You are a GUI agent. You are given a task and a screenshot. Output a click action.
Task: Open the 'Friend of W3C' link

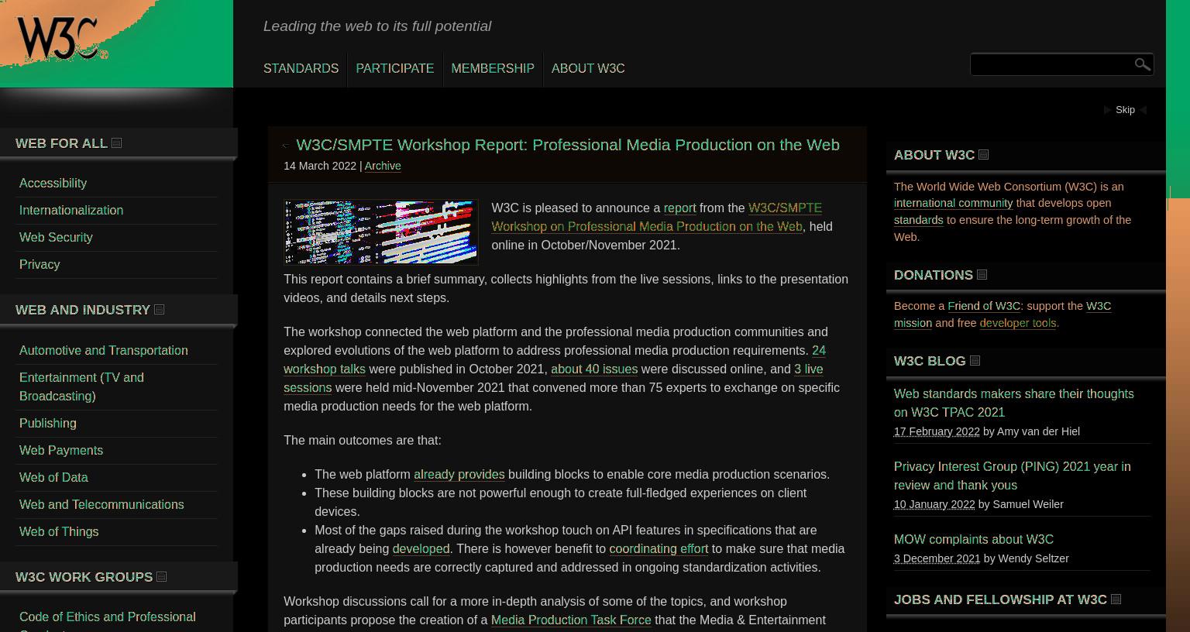(984, 306)
